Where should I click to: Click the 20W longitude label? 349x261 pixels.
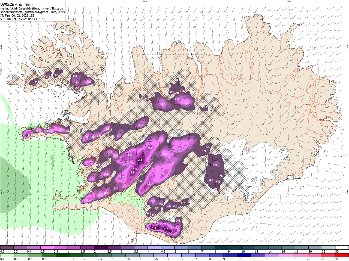tap(145, 1)
